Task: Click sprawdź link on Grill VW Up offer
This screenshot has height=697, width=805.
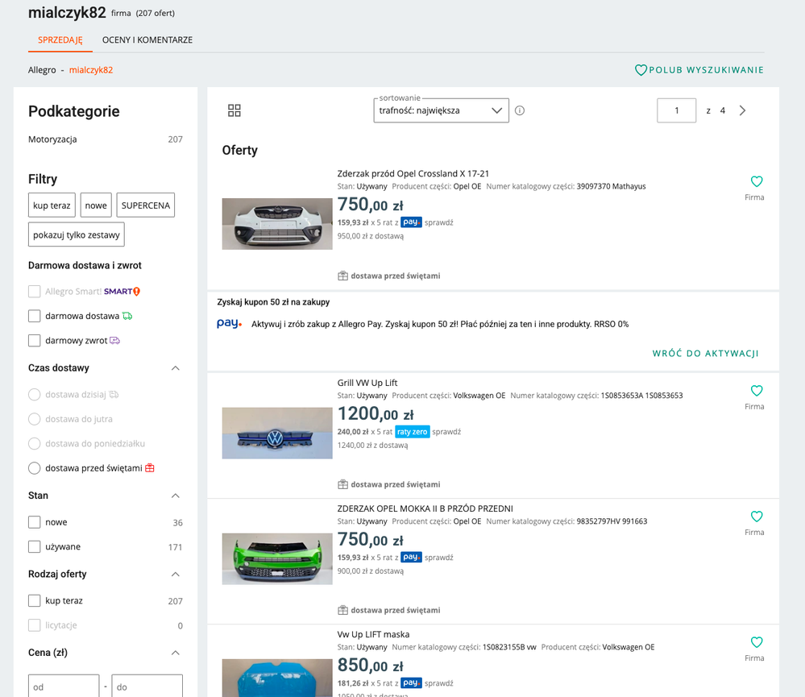Action: click(446, 432)
